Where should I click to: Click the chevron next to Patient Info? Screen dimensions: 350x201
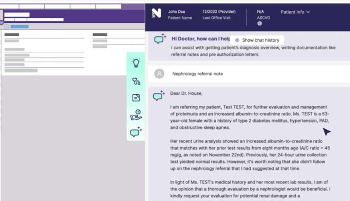coord(308,12)
